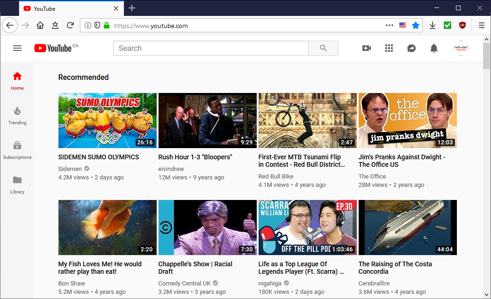Open the YouTube hamburger guide menu
This screenshot has width=491, height=299.
pos(17,48)
